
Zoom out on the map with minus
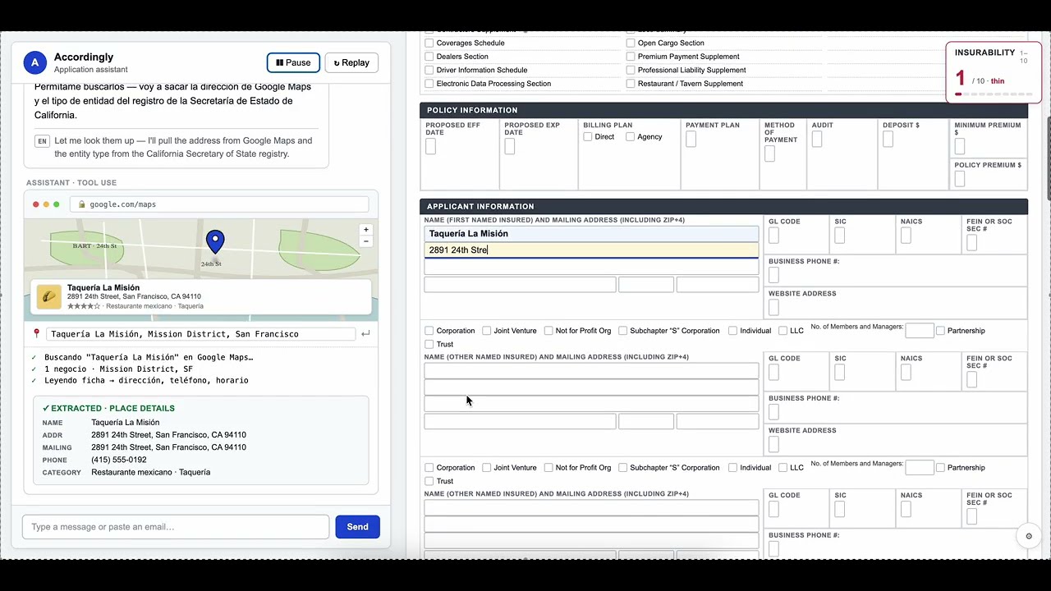(366, 241)
